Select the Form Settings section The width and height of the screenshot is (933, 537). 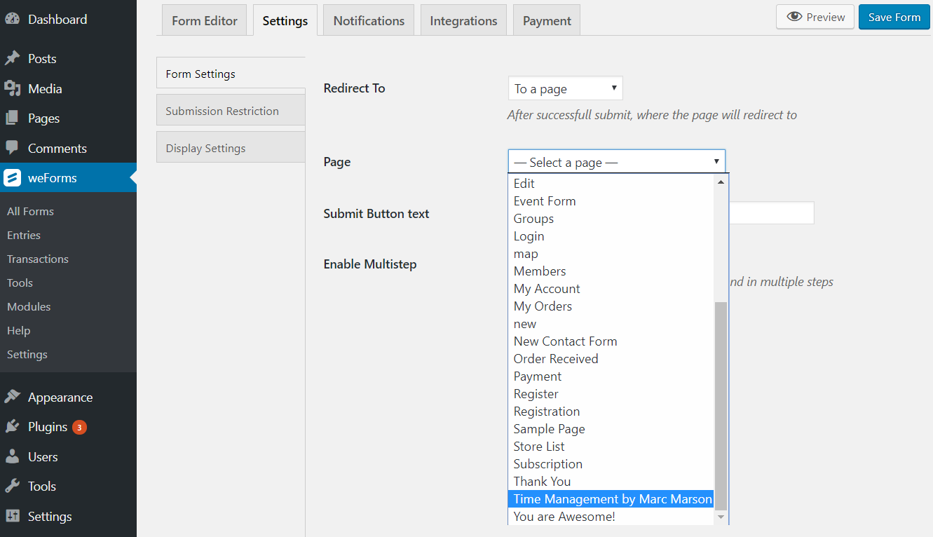tap(231, 74)
